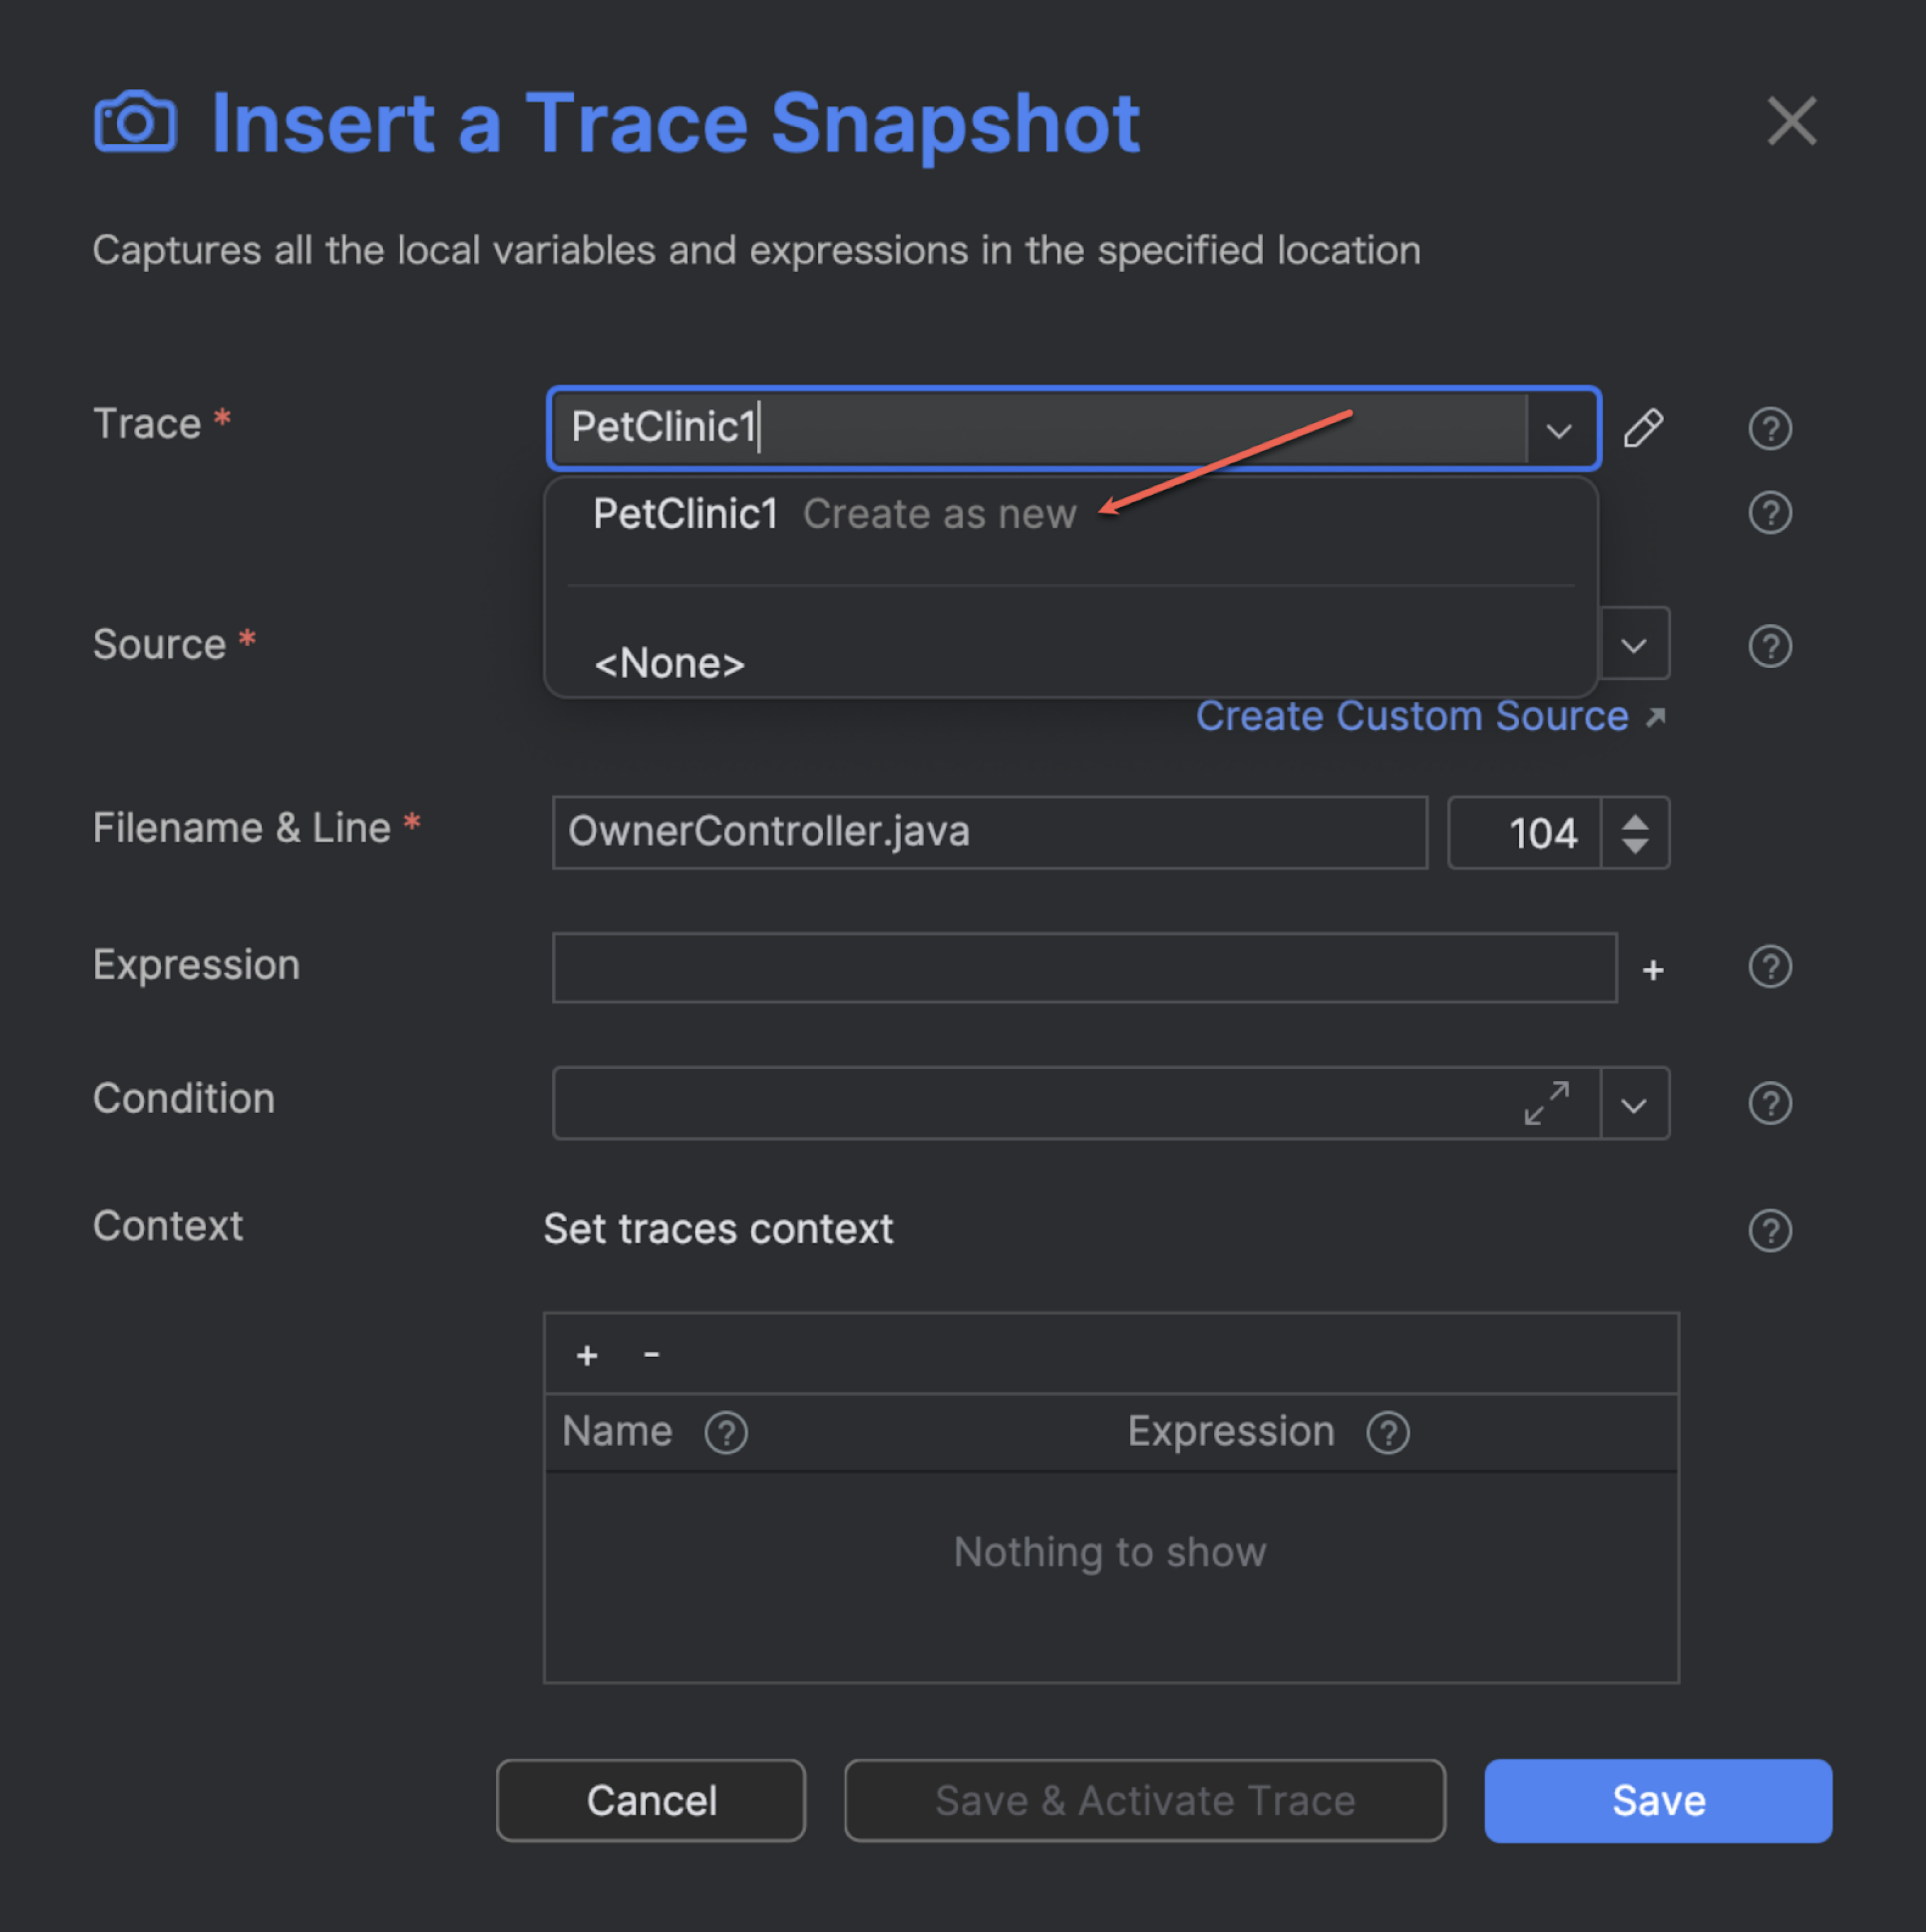Image resolution: width=1926 pixels, height=1932 pixels.
Task: Click help icon beside Expression field
Action: (x=1769, y=967)
